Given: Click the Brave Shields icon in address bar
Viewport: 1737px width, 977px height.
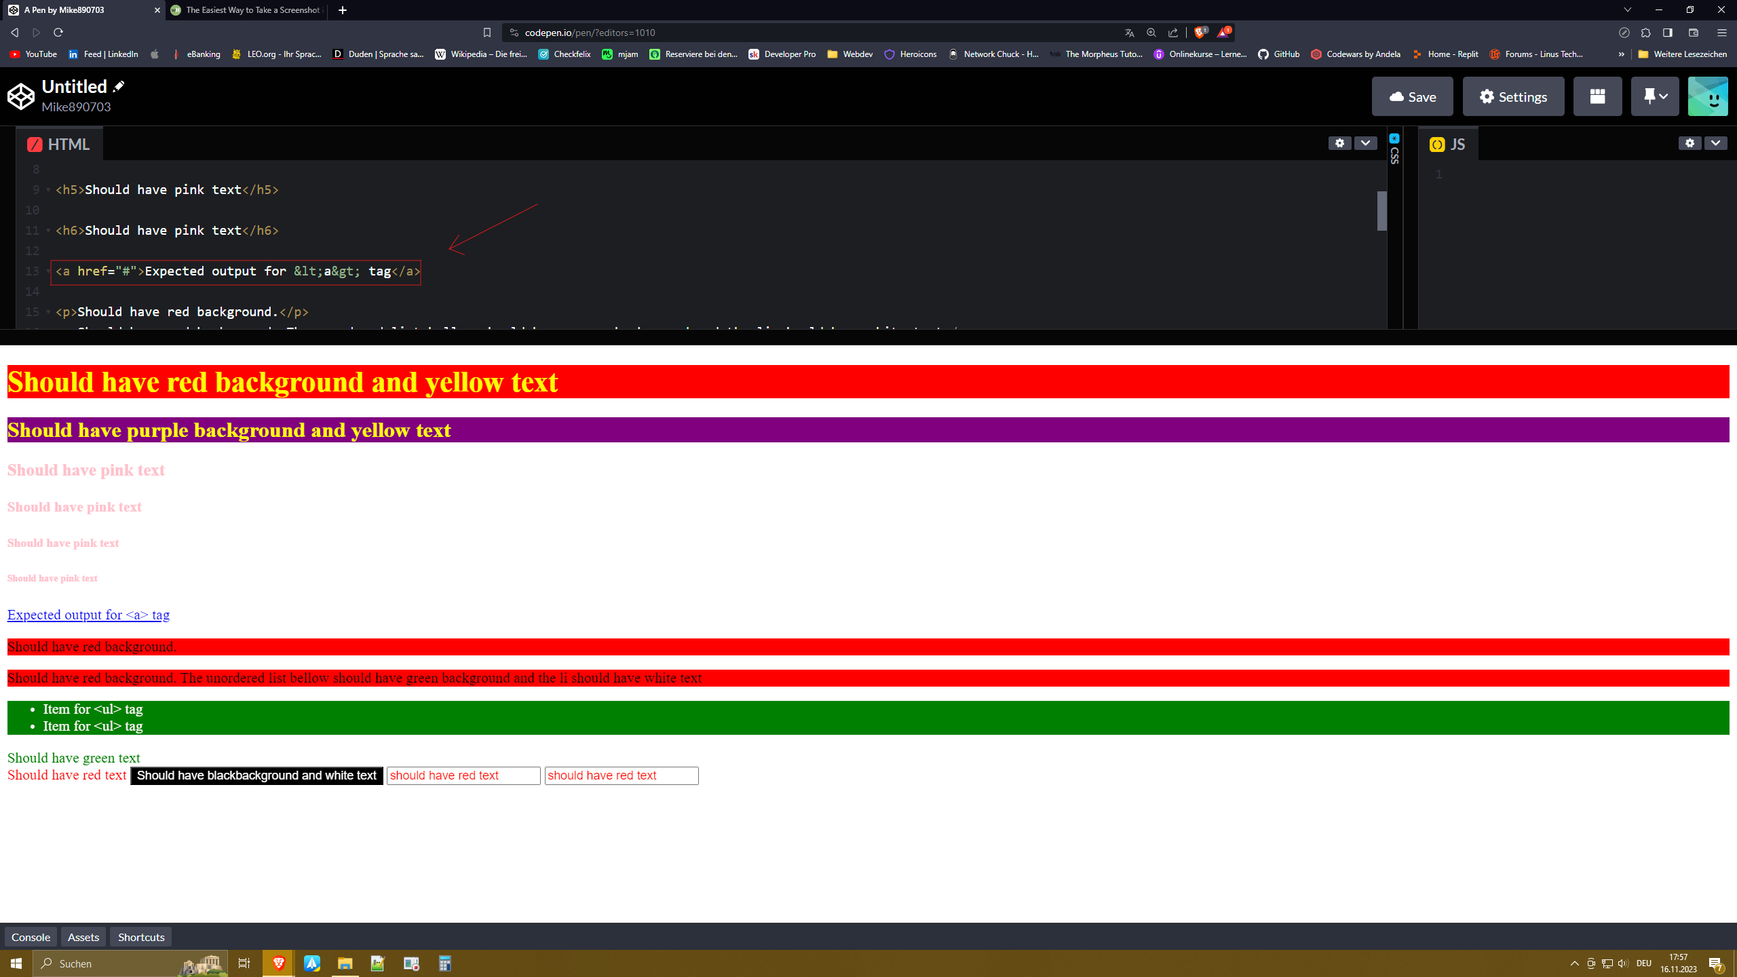Looking at the screenshot, I should click(1200, 33).
